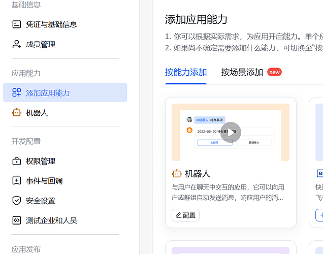
Task: Click the 添加应用能力 page heading
Action: tap(196, 20)
